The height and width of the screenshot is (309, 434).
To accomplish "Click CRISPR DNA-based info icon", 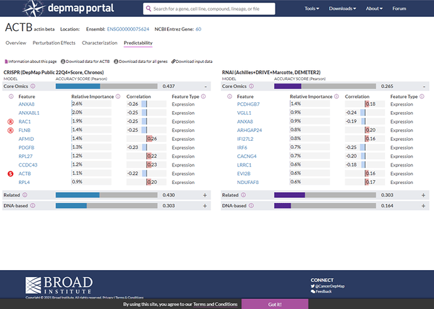I will pyautogui.click(x=33, y=205).
